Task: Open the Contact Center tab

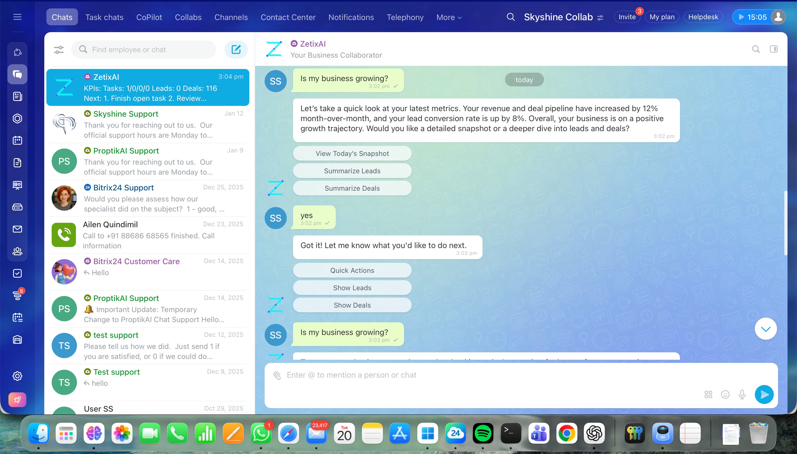Action: pos(288,17)
